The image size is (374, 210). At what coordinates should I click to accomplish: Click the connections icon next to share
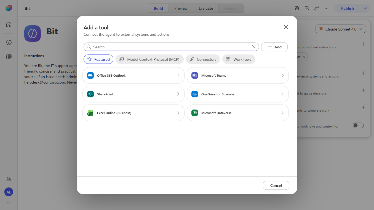pyautogui.click(x=317, y=8)
